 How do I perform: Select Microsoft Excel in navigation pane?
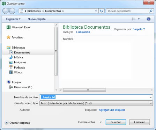[21, 27]
